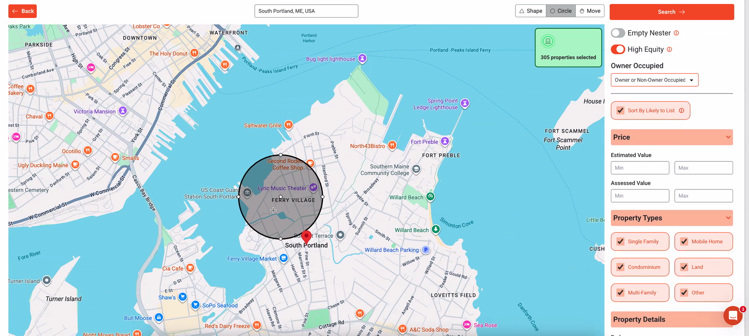Viewport: 749px width, 336px height.
Task: Click the Back button
Action: 22,11
